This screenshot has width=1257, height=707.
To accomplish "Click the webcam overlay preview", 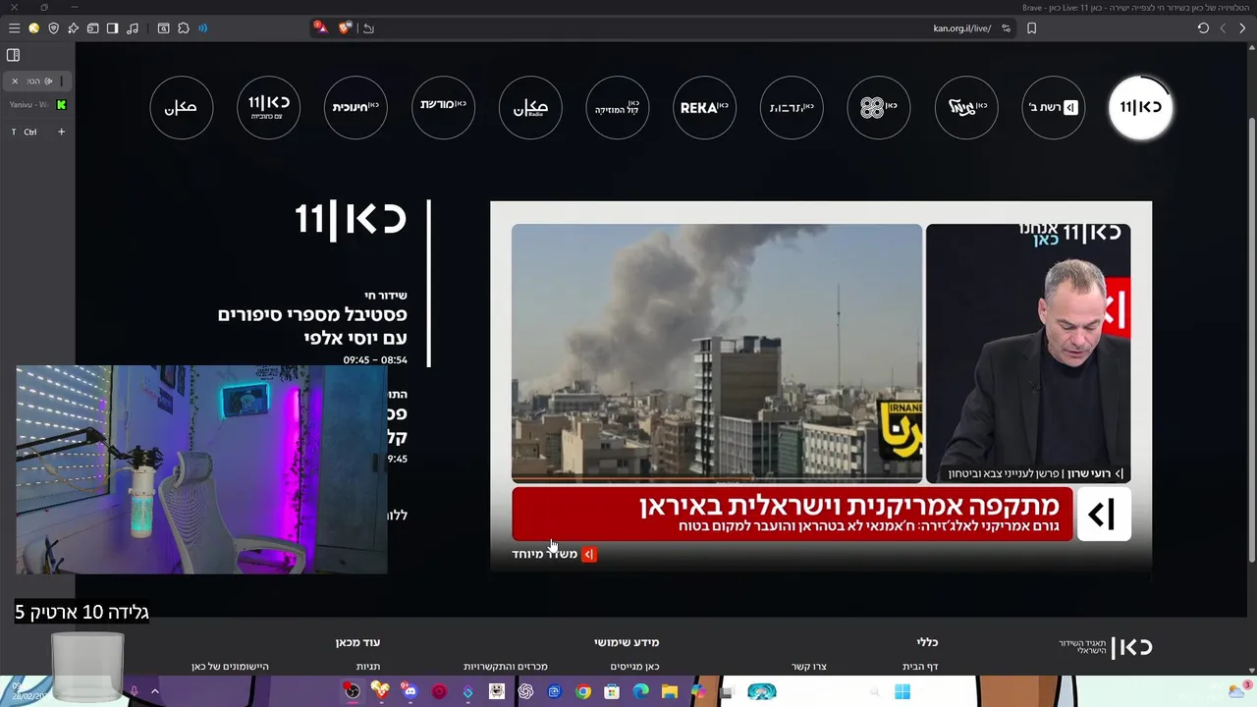I will click(x=201, y=469).
